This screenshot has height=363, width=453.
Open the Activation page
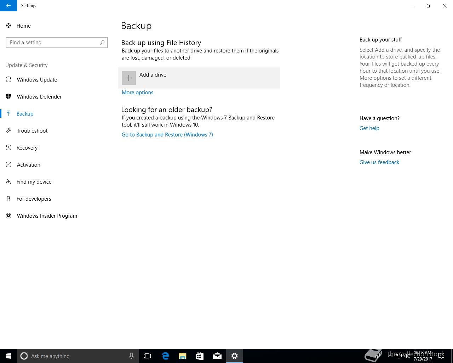click(x=57, y=164)
